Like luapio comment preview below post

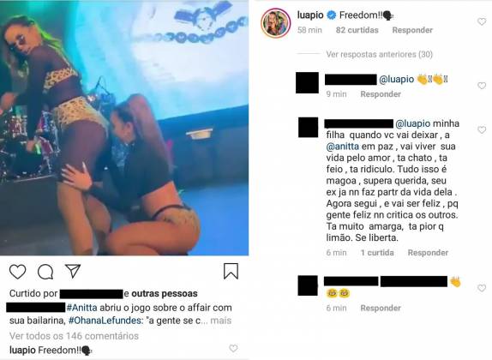pyautogui.click(x=233, y=348)
